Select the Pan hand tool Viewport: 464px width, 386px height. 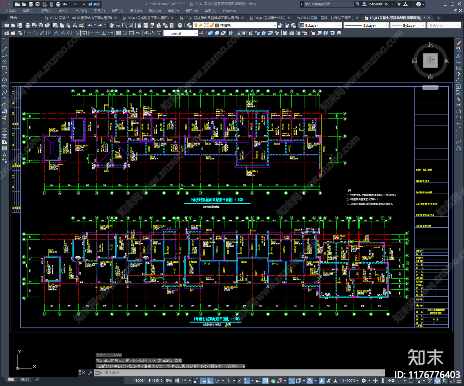click(112, 25)
